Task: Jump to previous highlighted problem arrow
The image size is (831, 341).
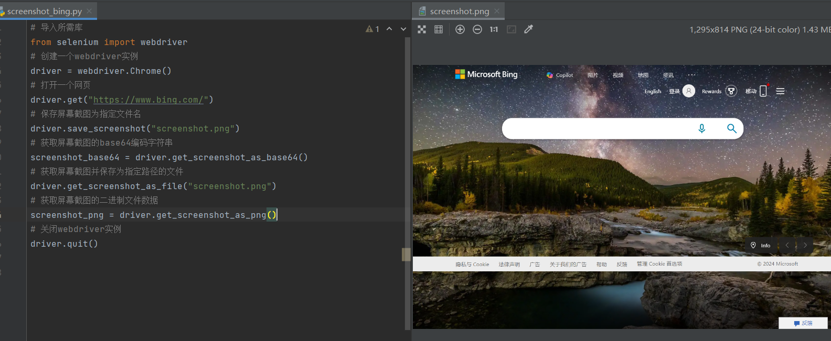Action: point(389,29)
